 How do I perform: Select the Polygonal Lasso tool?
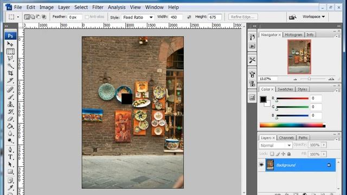pyautogui.click(x=10, y=58)
